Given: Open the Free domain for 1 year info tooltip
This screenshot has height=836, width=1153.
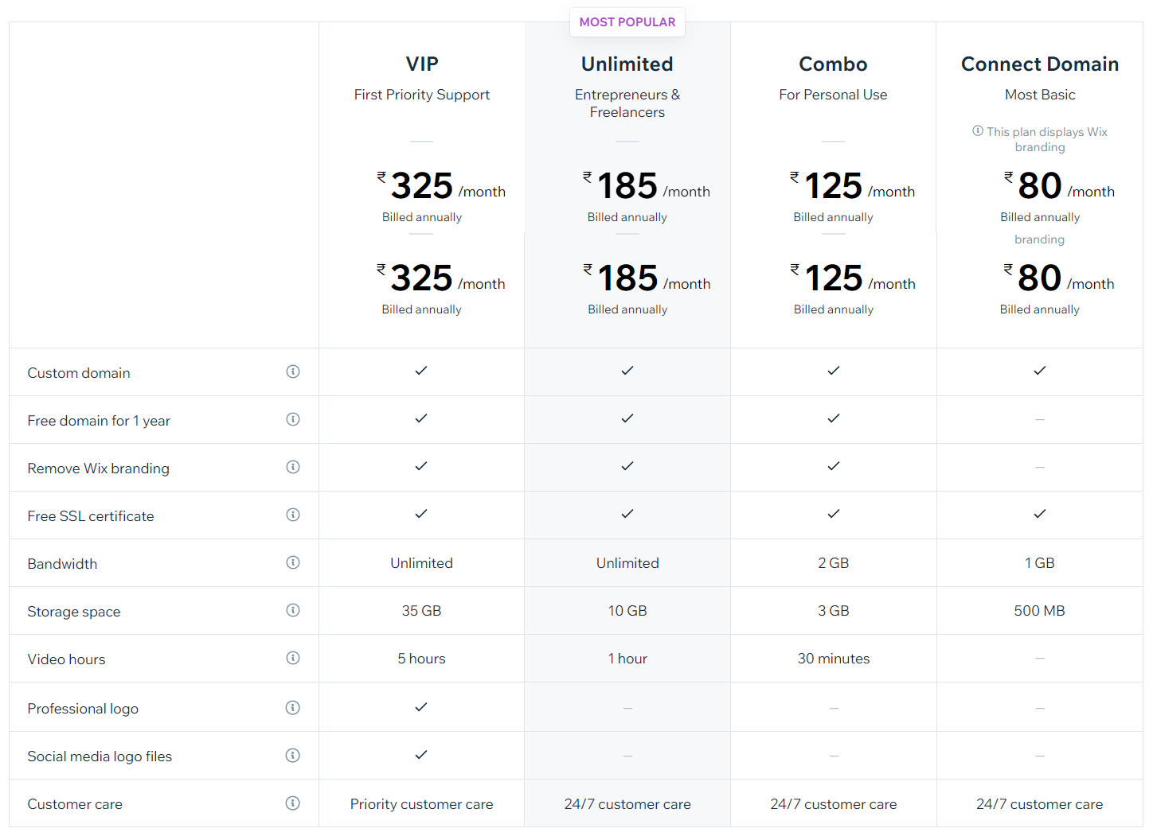Looking at the screenshot, I should (x=293, y=419).
